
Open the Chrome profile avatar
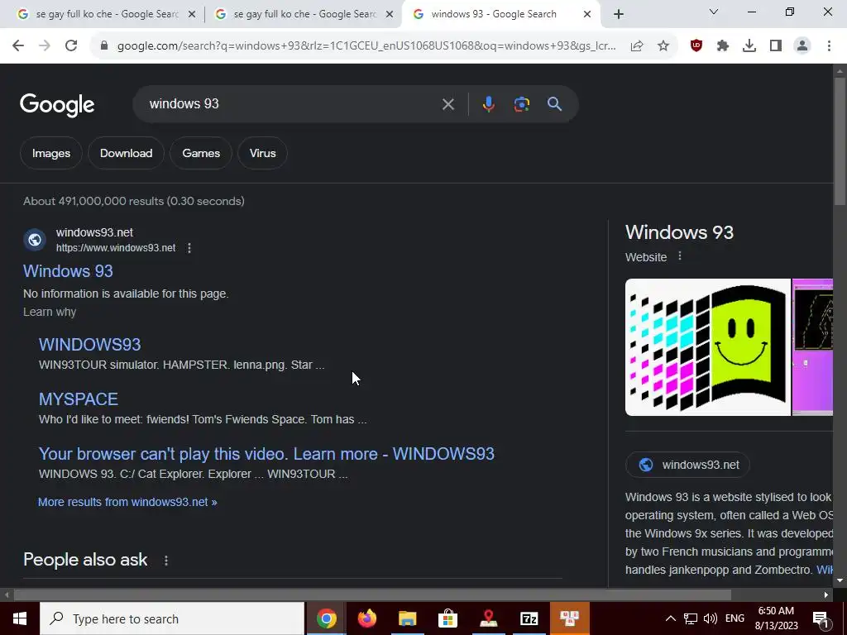click(x=802, y=46)
